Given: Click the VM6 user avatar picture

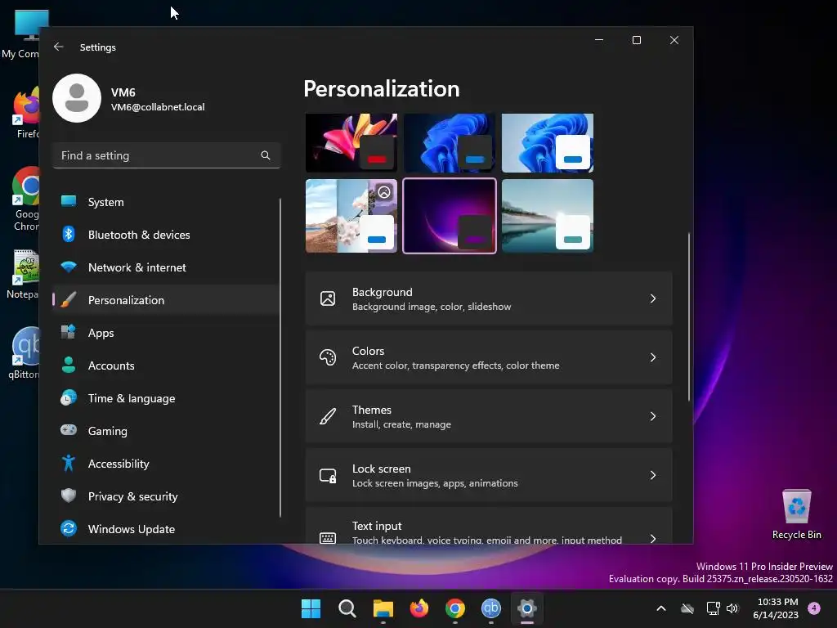Looking at the screenshot, I should pyautogui.click(x=77, y=98).
